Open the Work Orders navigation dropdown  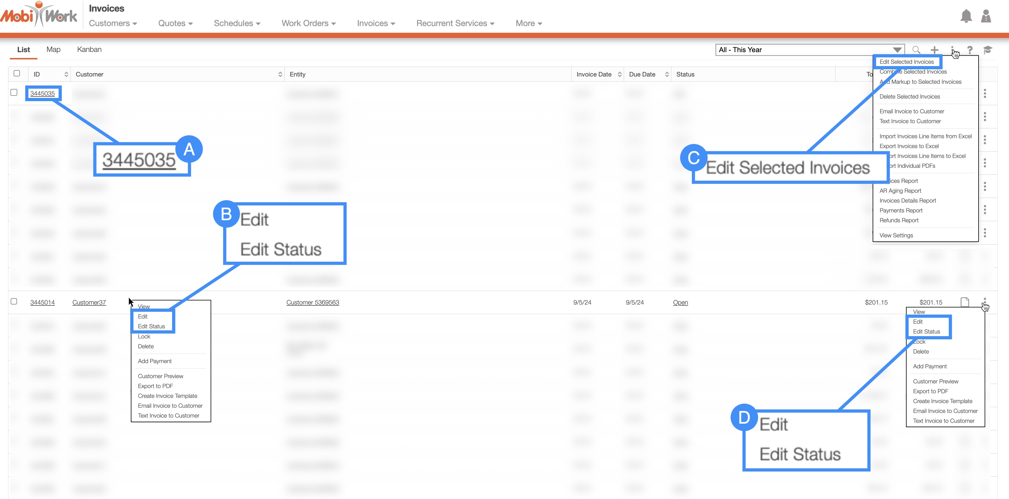(x=308, y=23)
